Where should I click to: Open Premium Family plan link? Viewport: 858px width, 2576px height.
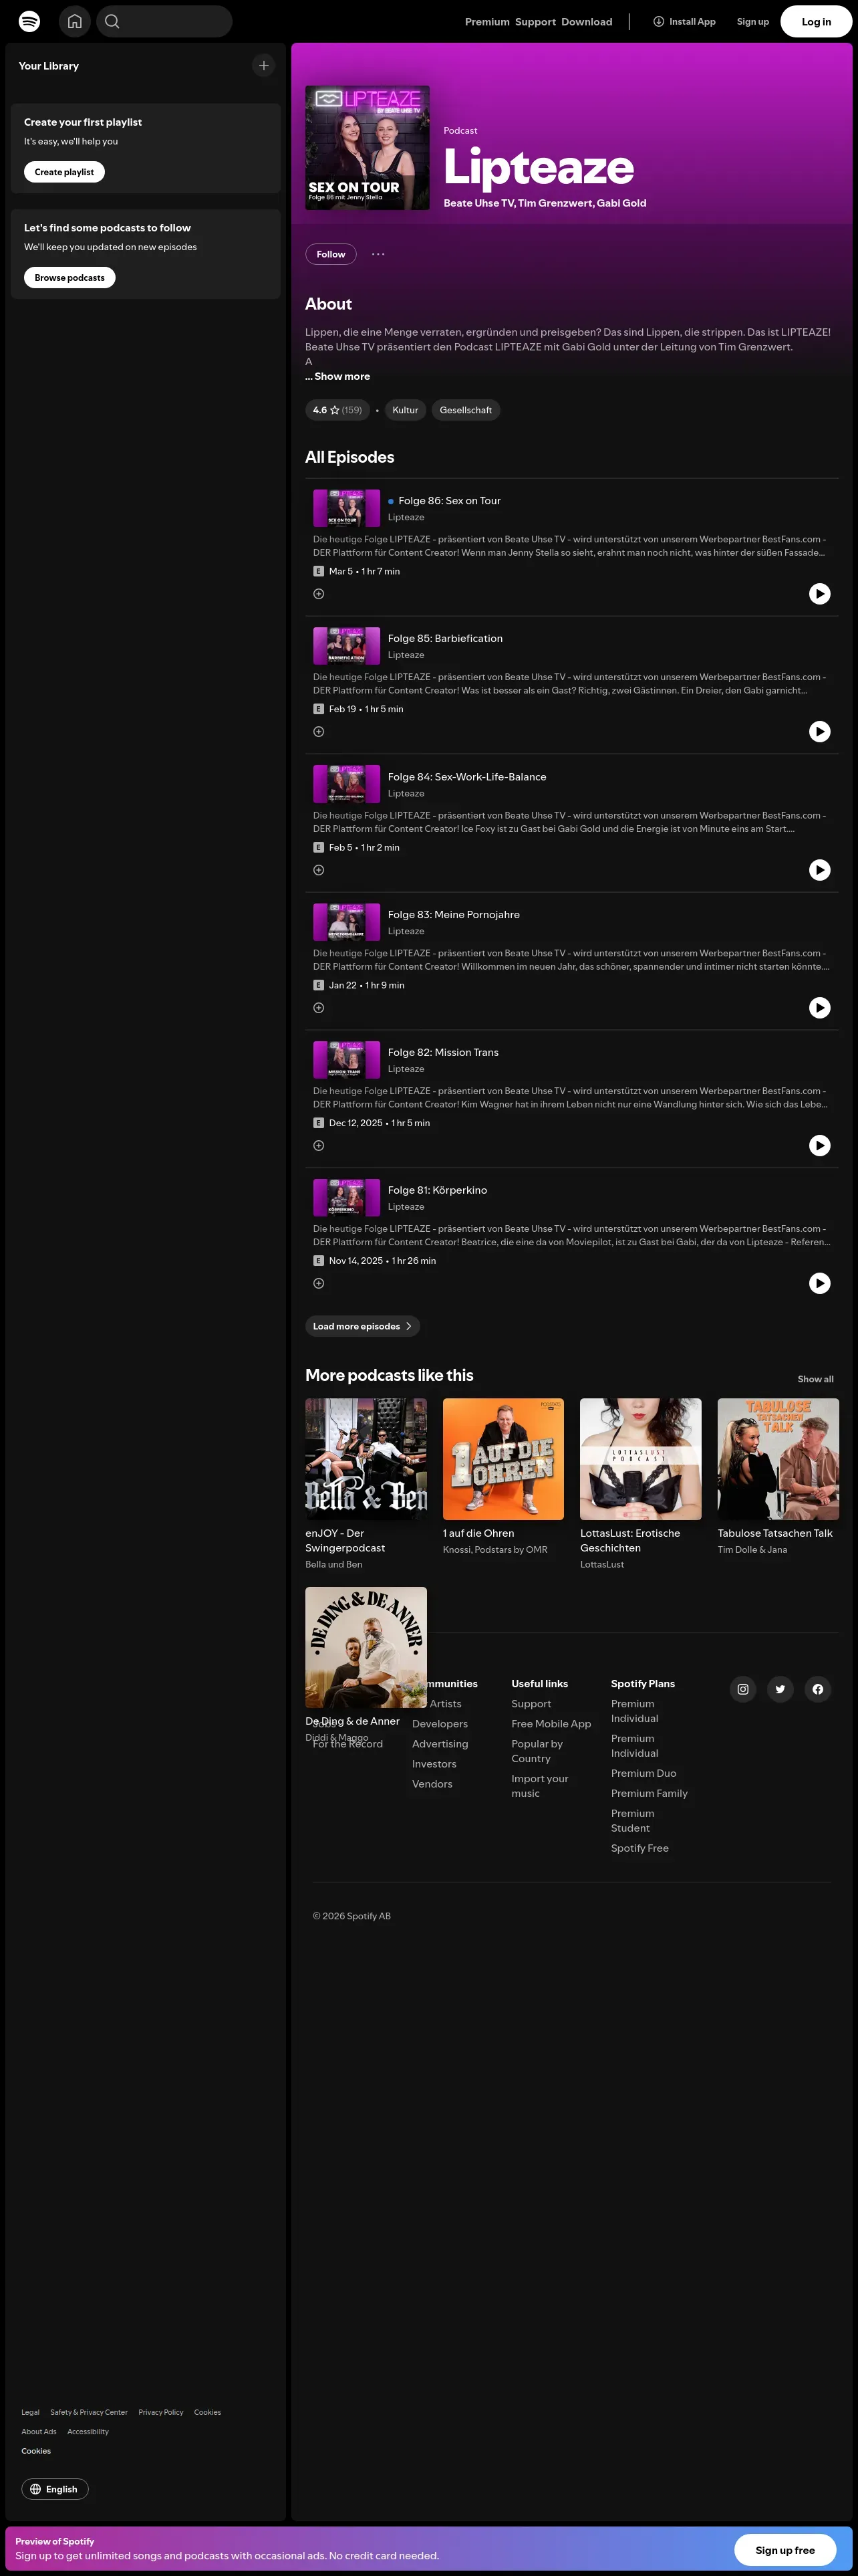pyautogui.click(x=650, y=1794)
